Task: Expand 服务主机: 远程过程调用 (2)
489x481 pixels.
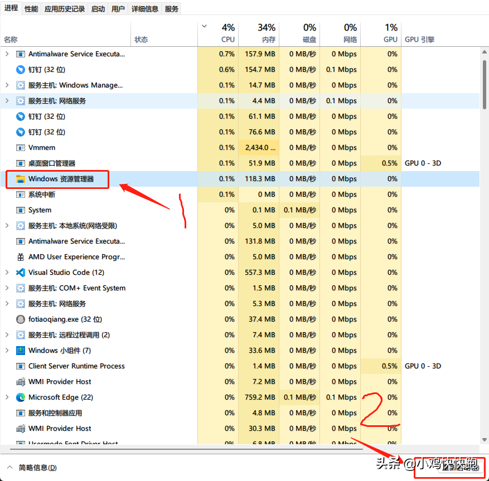Action: (7, 335)
